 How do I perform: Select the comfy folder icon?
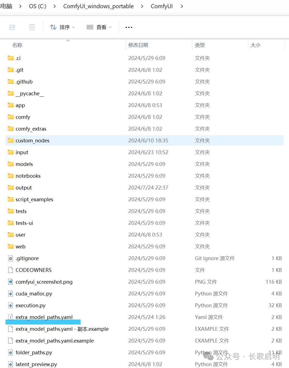tap(11, 117)
